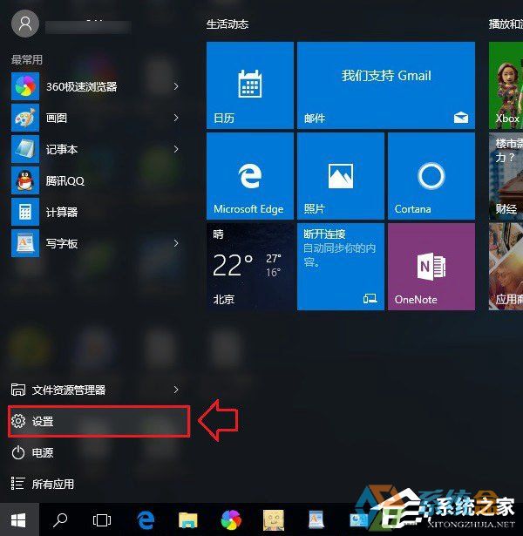Click the user account avatar icon

pyautogui.click(x=25, y=24)
